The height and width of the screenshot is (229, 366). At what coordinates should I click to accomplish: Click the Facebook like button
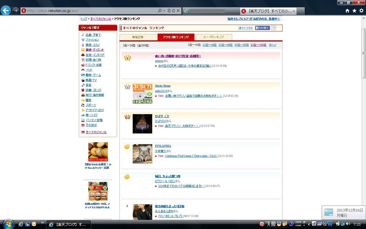262,28
